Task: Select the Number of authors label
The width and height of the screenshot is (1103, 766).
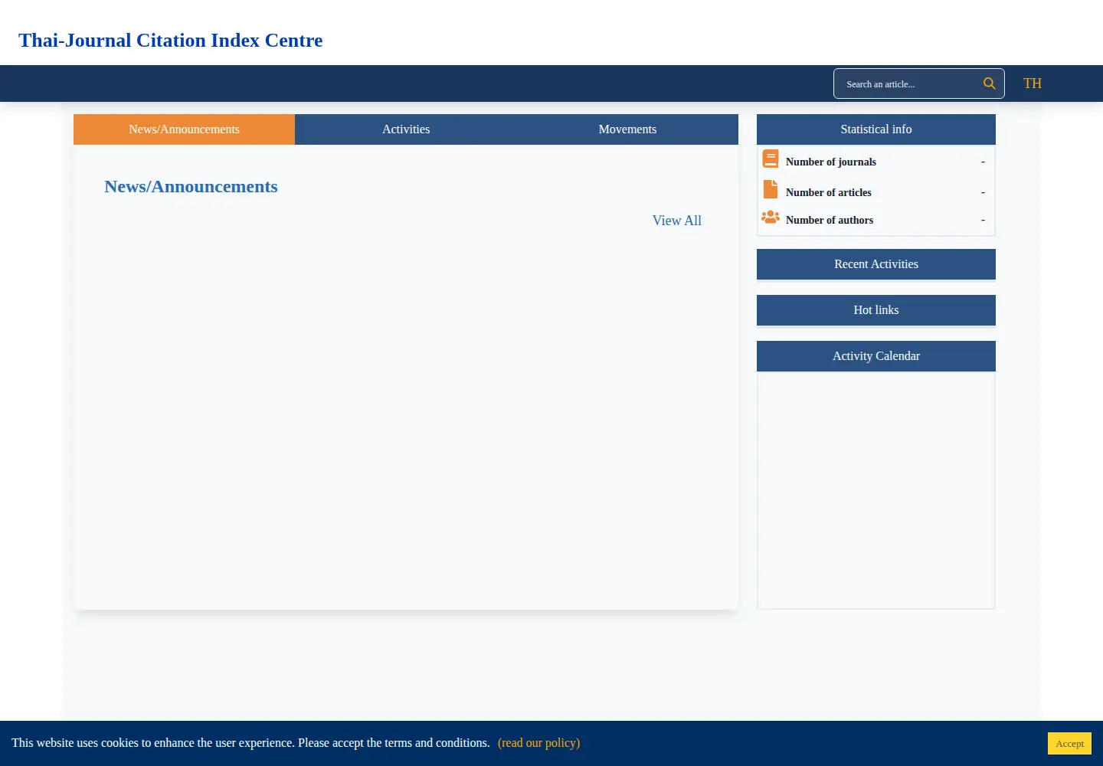Action: [x=830, y=220]
